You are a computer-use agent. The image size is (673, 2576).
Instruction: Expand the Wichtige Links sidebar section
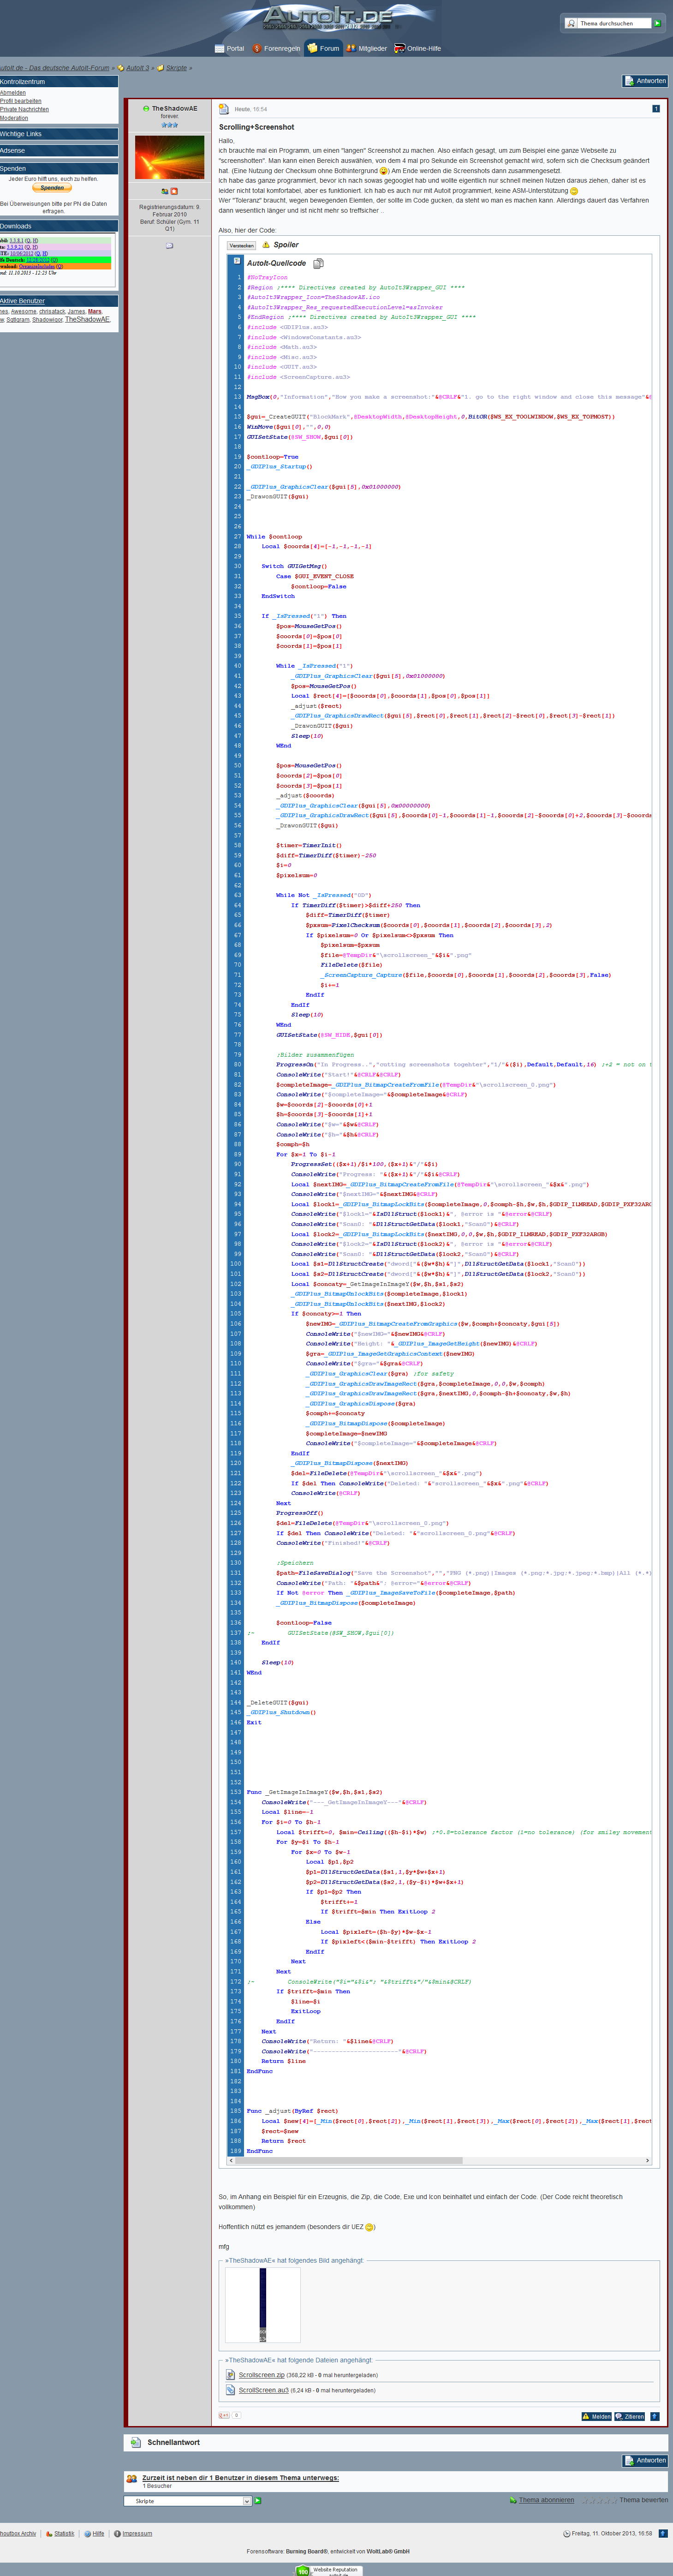click(58, 134)
